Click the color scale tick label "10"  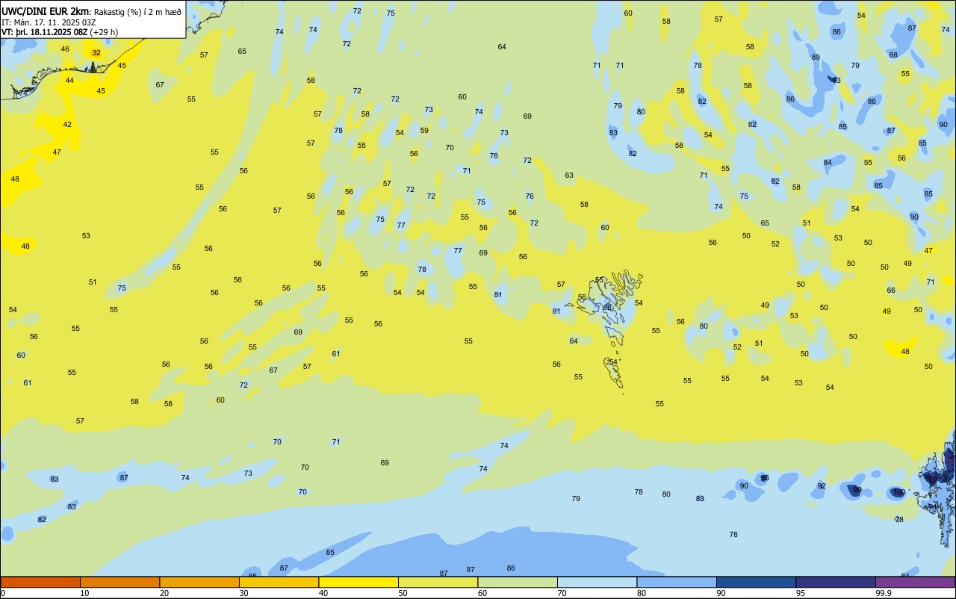[84, 593]
